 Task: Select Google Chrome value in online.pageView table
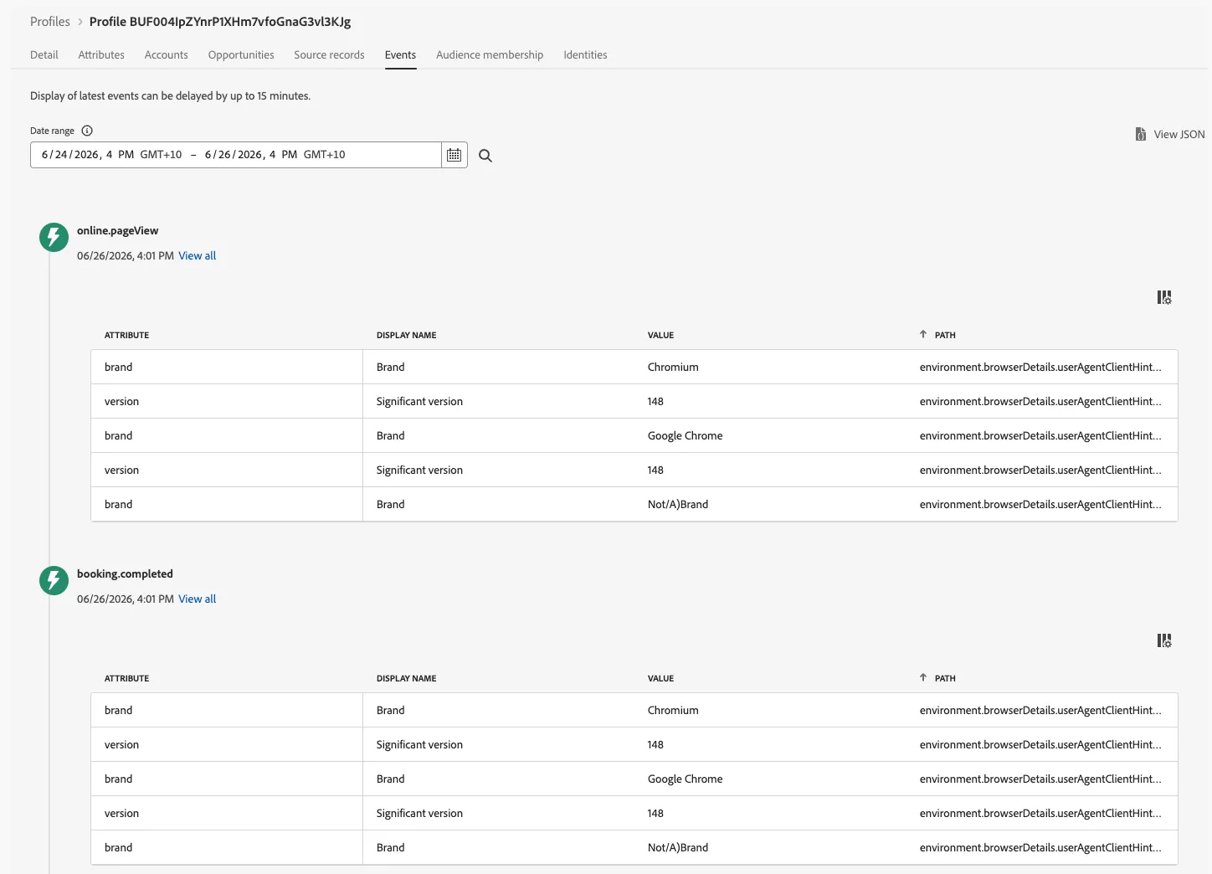(685, 435)
